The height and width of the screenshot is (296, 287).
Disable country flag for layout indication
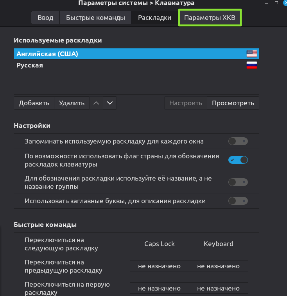[x=238, y=160]
